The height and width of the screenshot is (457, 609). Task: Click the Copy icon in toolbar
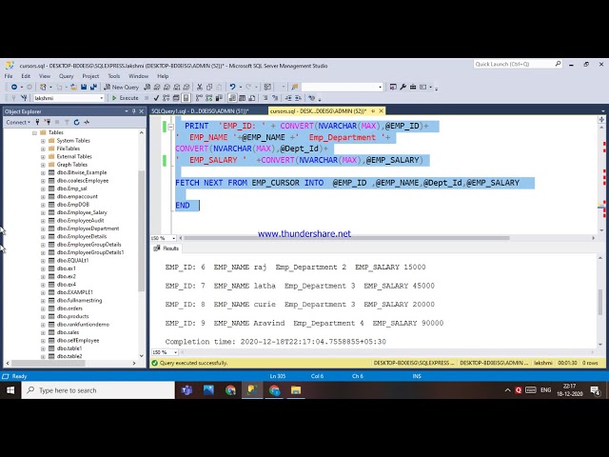click(209, 87)
